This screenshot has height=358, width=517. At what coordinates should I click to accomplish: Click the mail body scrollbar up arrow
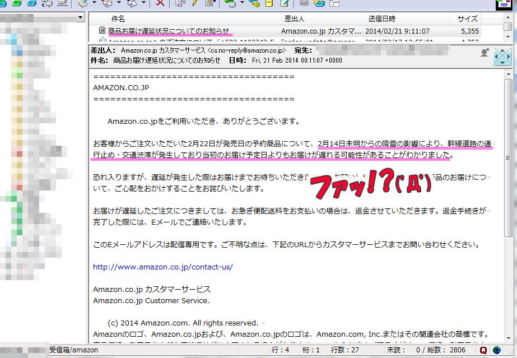click(507, 75)
